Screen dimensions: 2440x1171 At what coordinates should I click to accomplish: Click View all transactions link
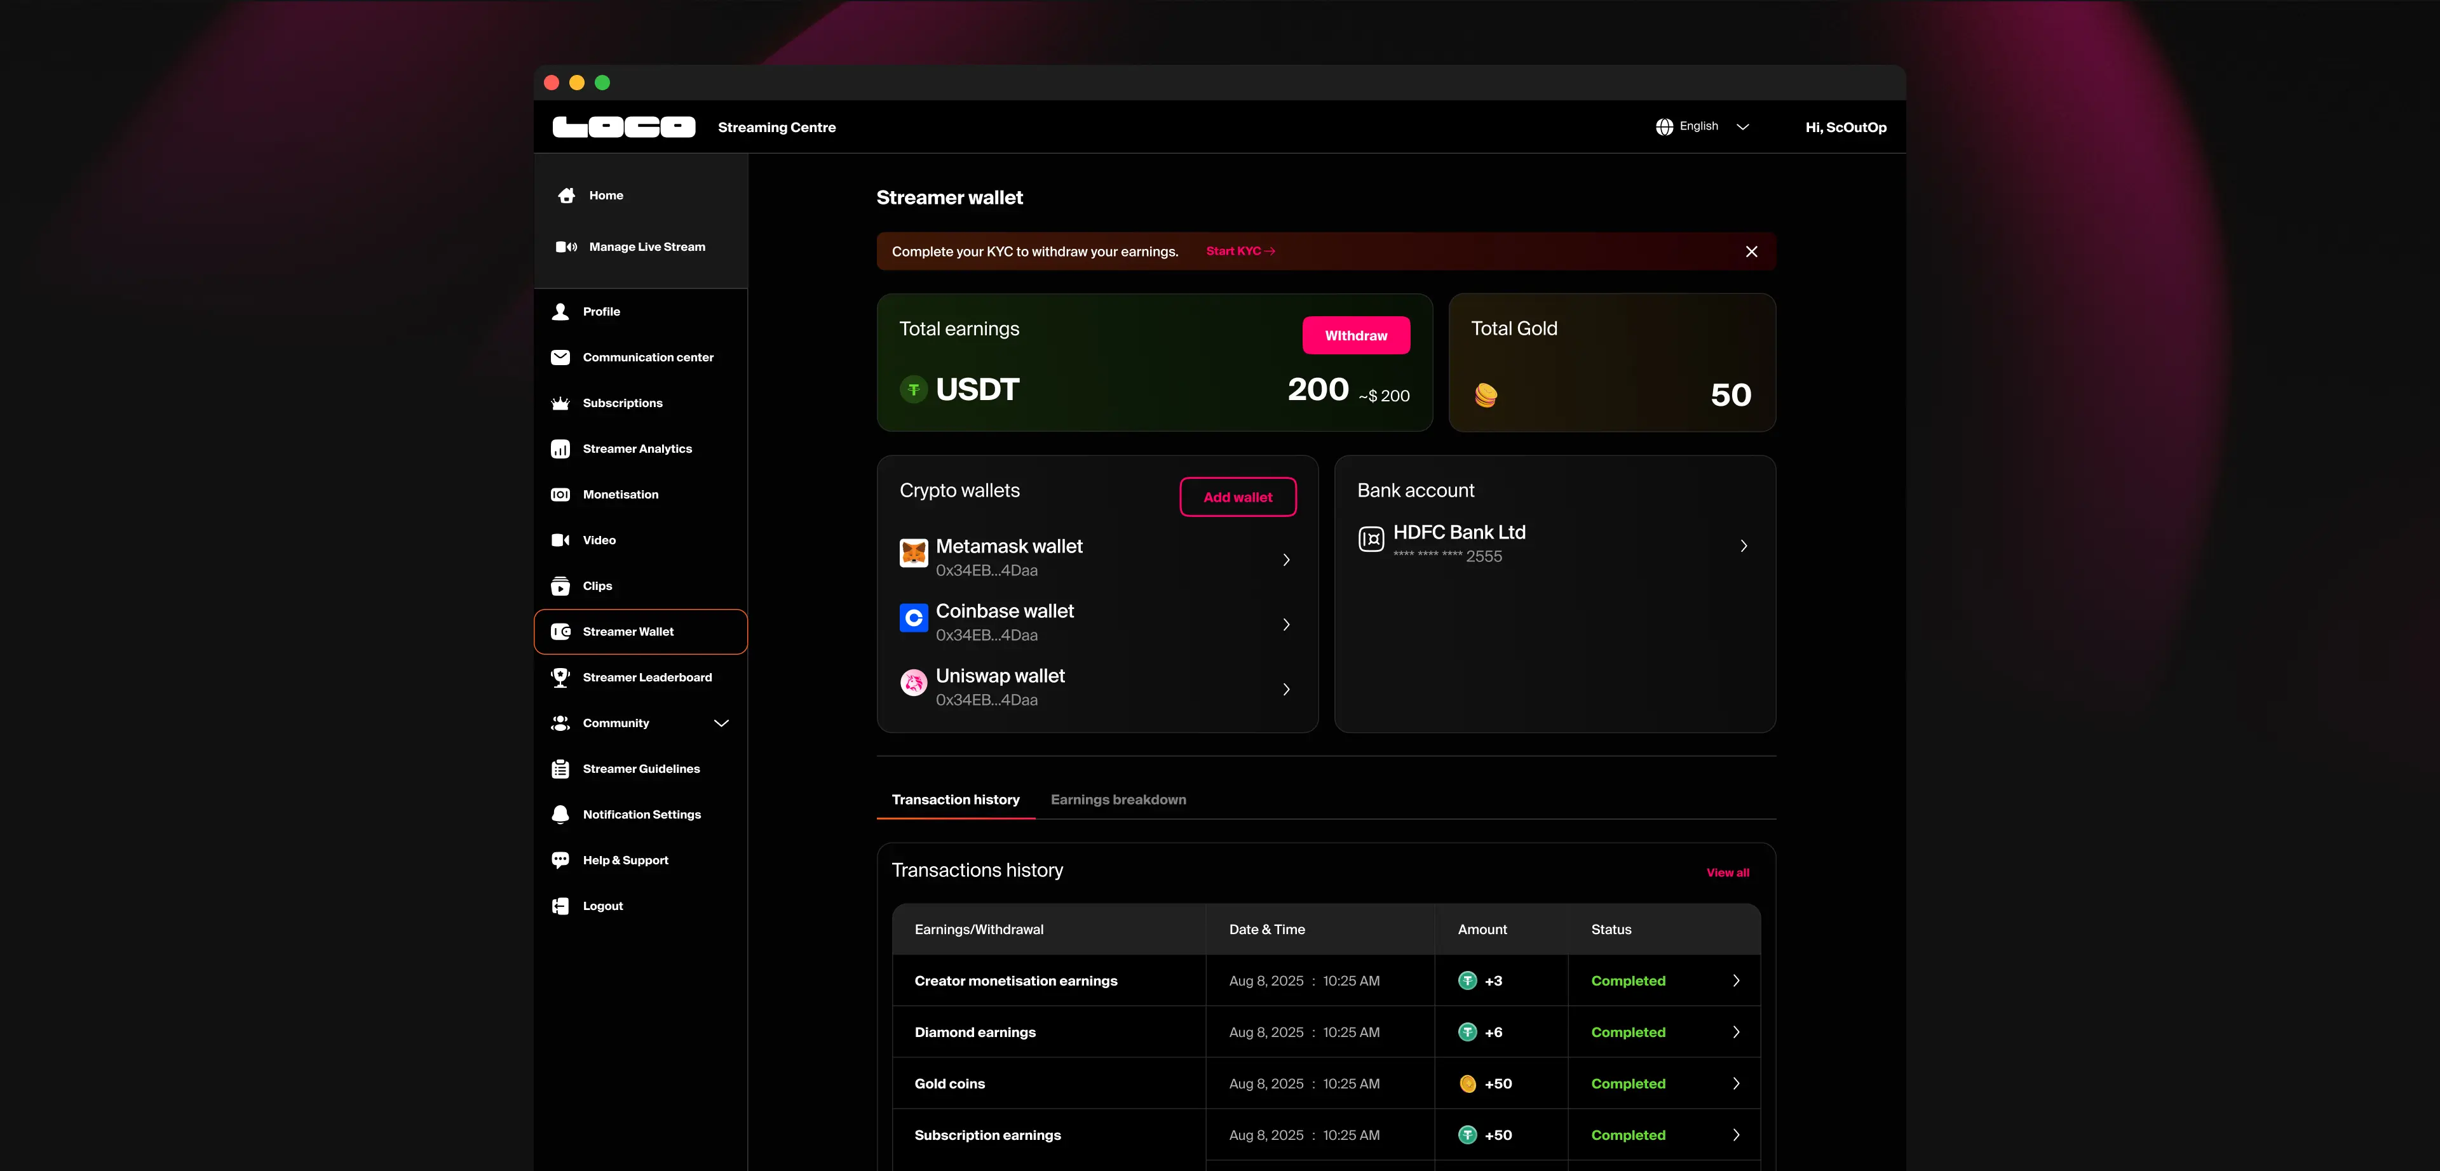click(1727, 873)
